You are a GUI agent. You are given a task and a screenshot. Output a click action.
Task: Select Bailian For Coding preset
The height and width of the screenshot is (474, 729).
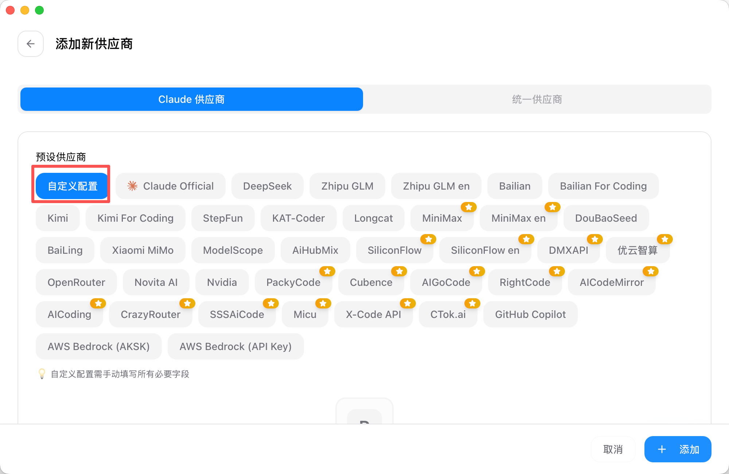click(x=603, y=186)
